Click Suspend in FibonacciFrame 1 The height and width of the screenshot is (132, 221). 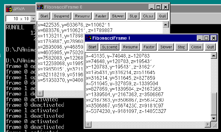(109, 47)
